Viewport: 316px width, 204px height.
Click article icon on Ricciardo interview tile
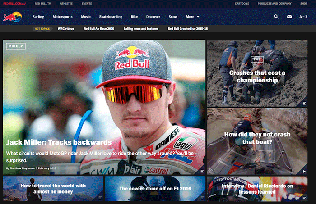304,198
